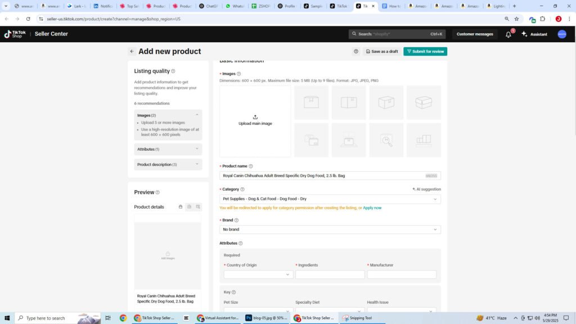576x324 pixels.
Task: Click Upload main image area
Action: pyautogui.click(x=255, y=121)
